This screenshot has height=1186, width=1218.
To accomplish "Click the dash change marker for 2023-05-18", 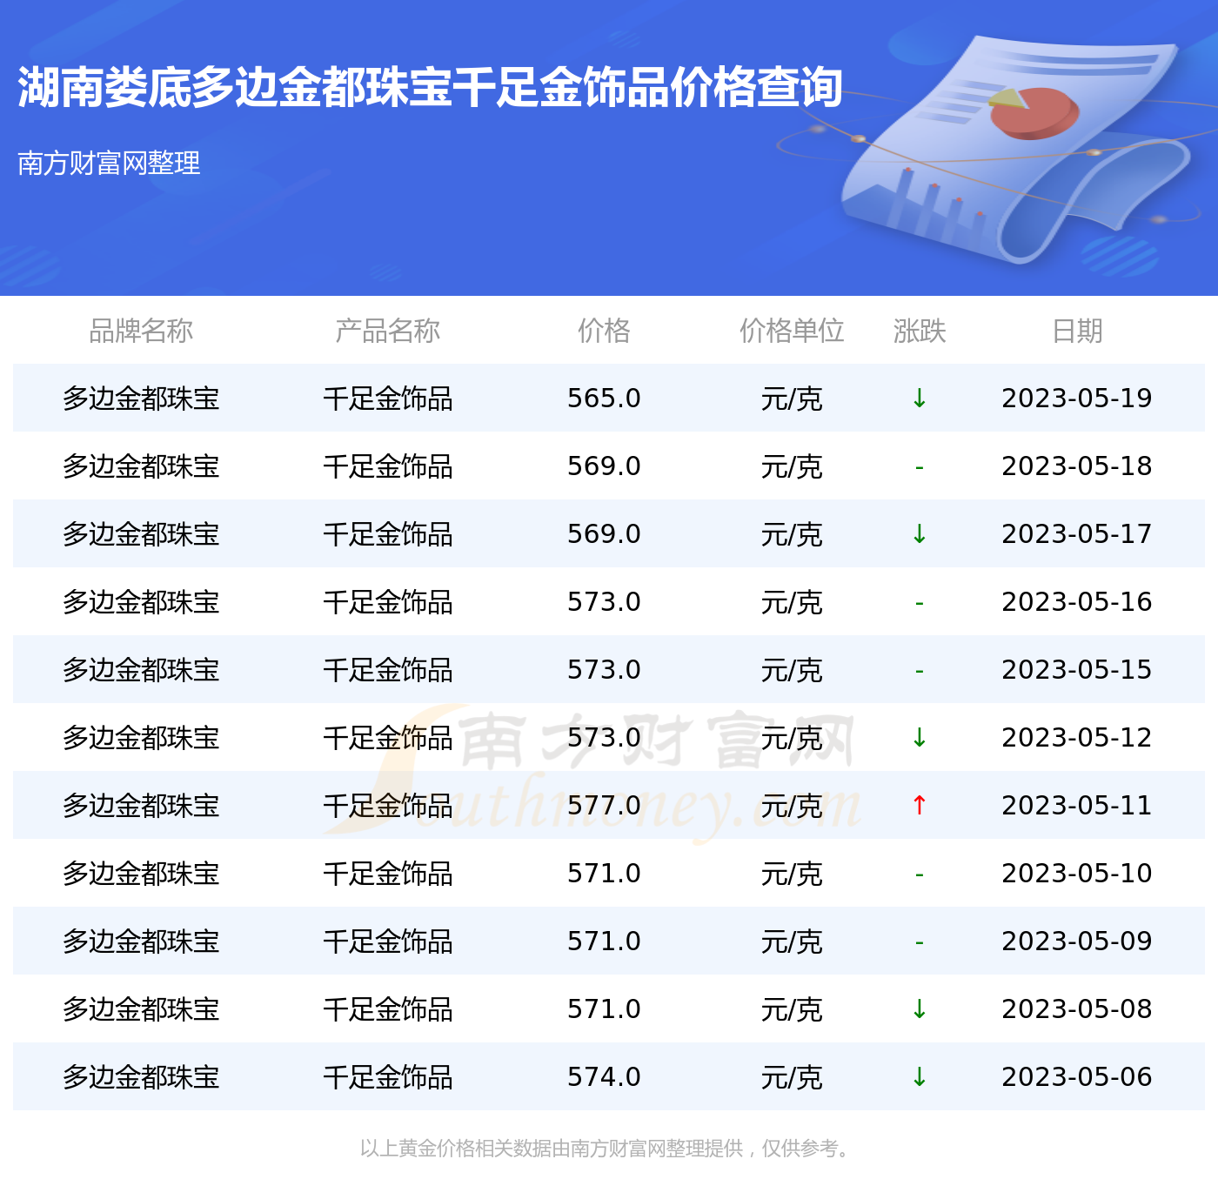I will coord(919,468).
